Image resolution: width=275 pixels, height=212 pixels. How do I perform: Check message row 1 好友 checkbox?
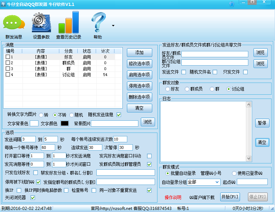(8, 57)
